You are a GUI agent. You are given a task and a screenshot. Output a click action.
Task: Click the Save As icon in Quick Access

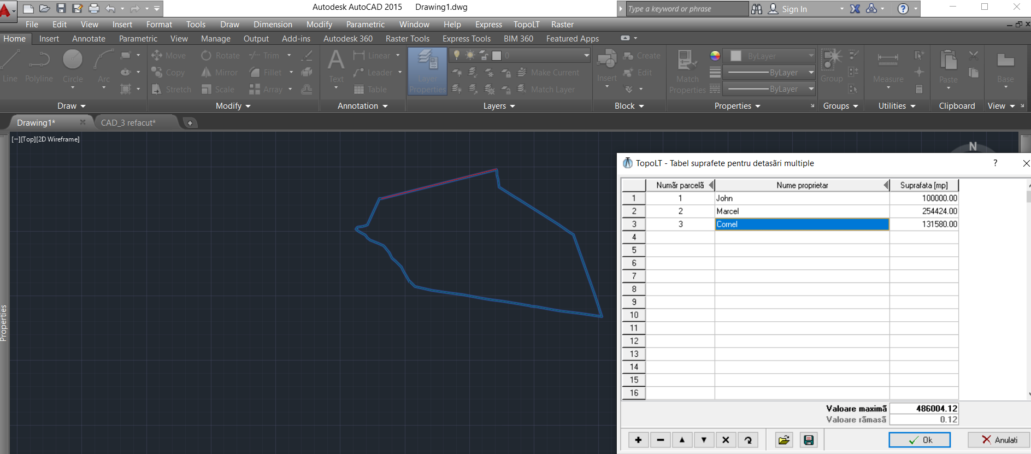[x=78, y=9]
